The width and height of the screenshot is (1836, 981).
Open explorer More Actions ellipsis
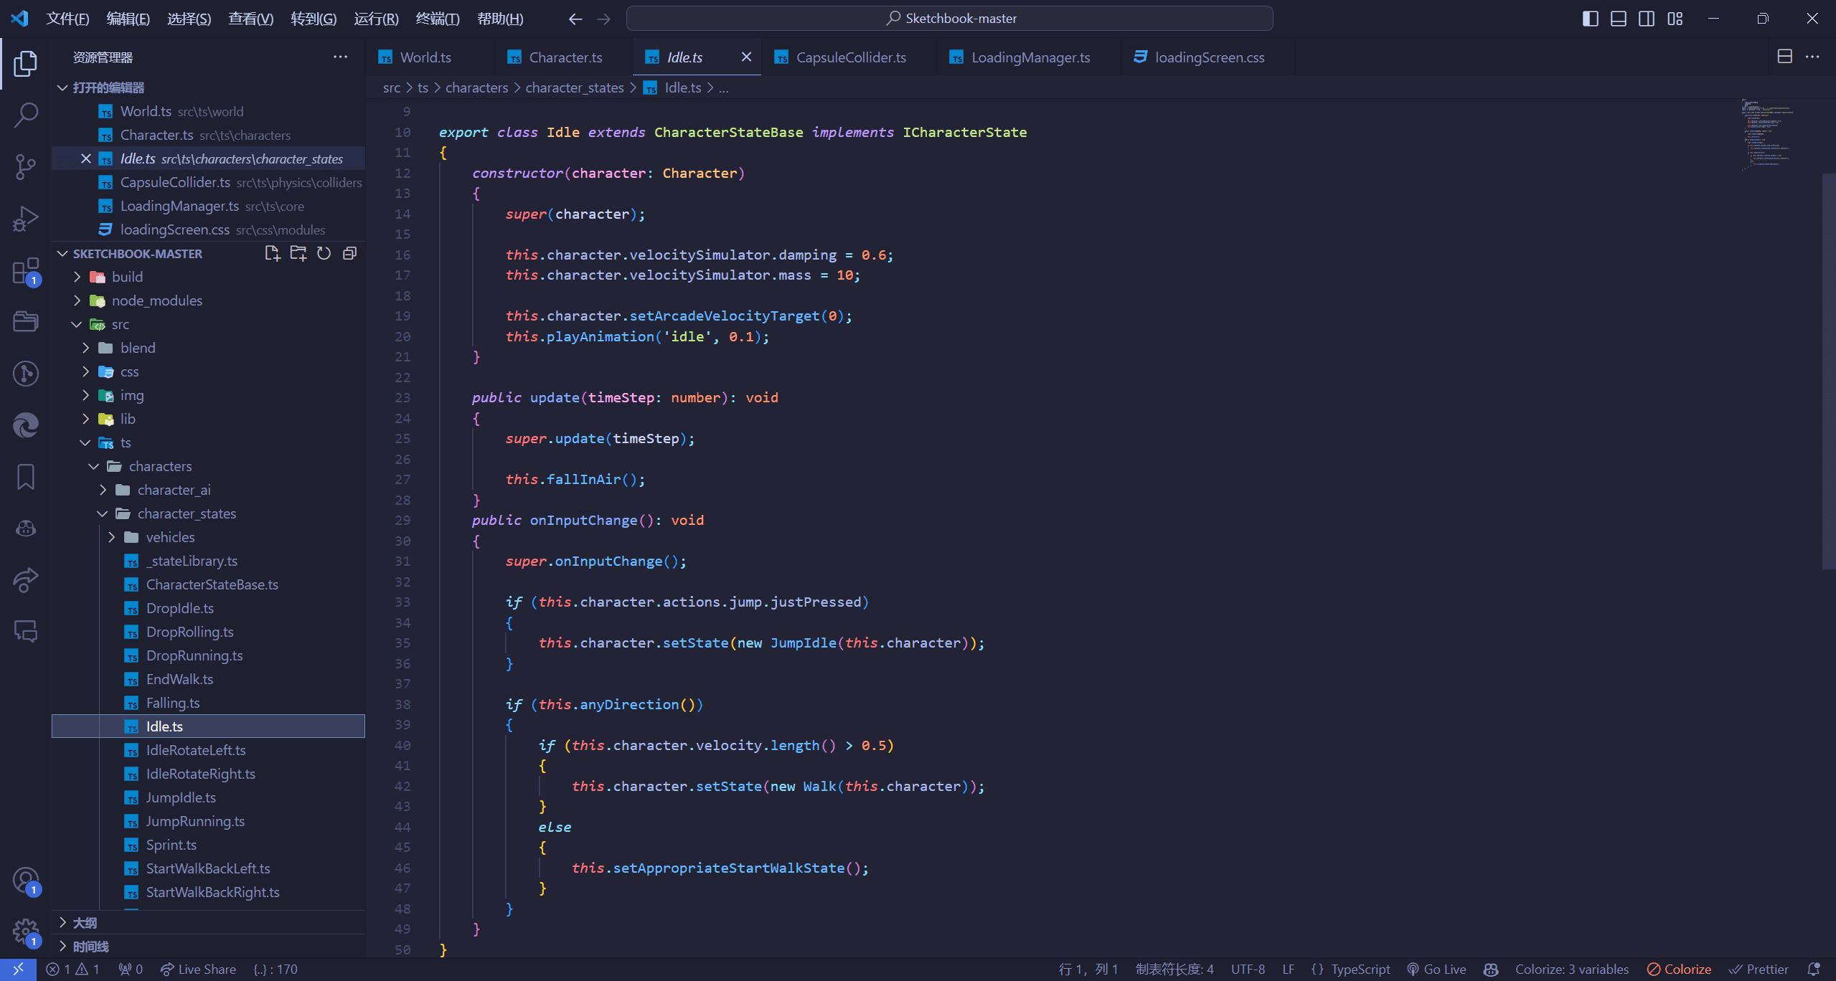pos(340,57)
